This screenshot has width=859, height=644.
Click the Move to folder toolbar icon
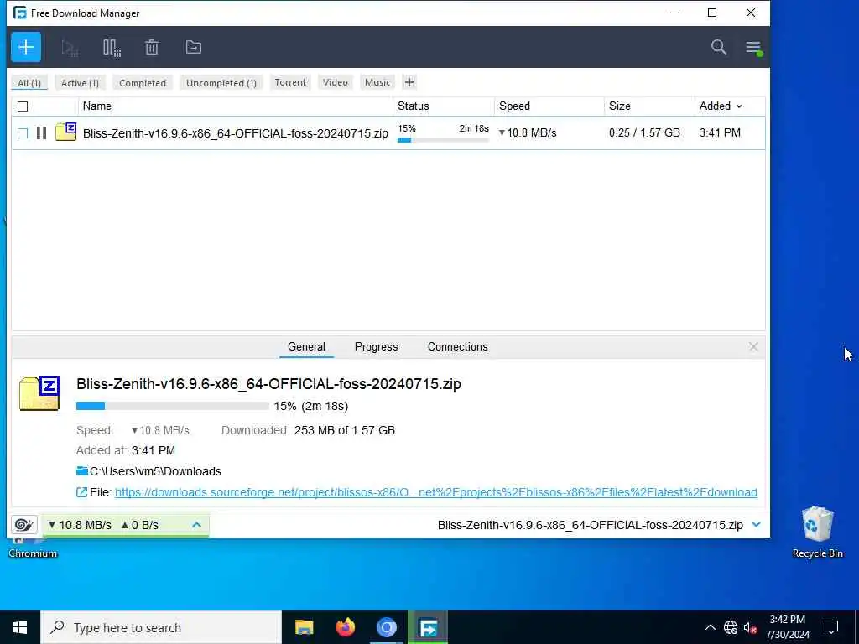[194, 48]
